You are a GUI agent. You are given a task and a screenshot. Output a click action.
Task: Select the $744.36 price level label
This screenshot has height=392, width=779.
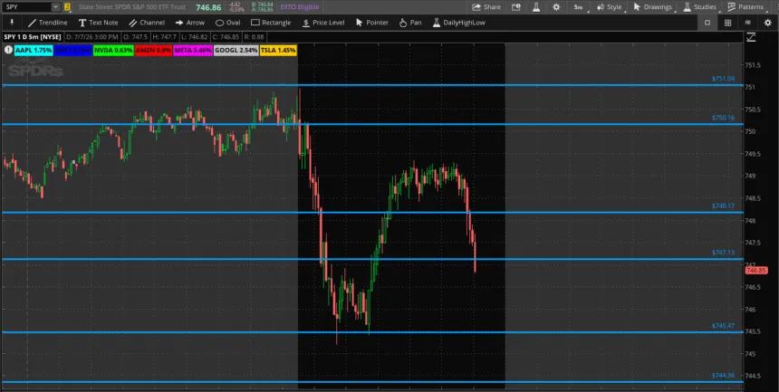723,376
